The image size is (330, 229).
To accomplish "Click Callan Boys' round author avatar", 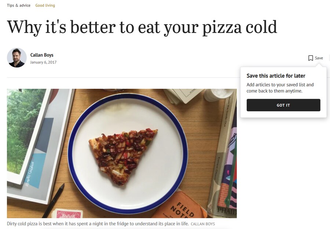I will [x=17, y=58].
